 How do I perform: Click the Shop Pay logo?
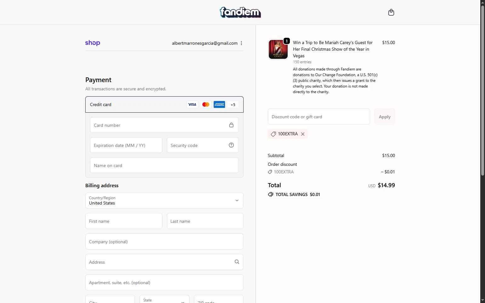click(93, 43)
